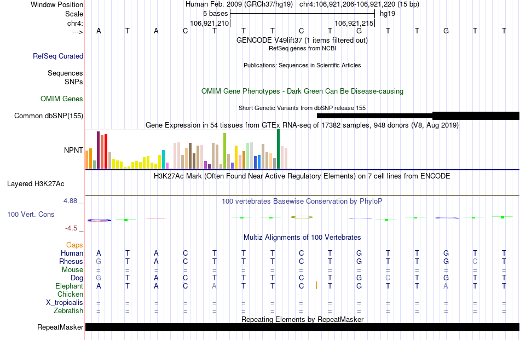Click the hg19 label beside the scale bar
Image resolution: width=520 pixels, height=340 pixels.
(388, 14)
